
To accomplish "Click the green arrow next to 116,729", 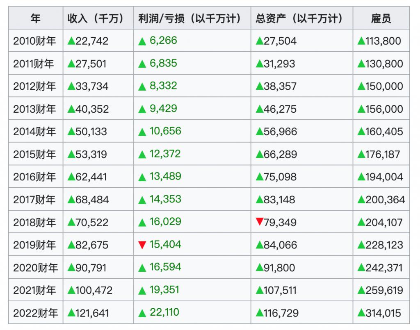I will tap(260, 313).
